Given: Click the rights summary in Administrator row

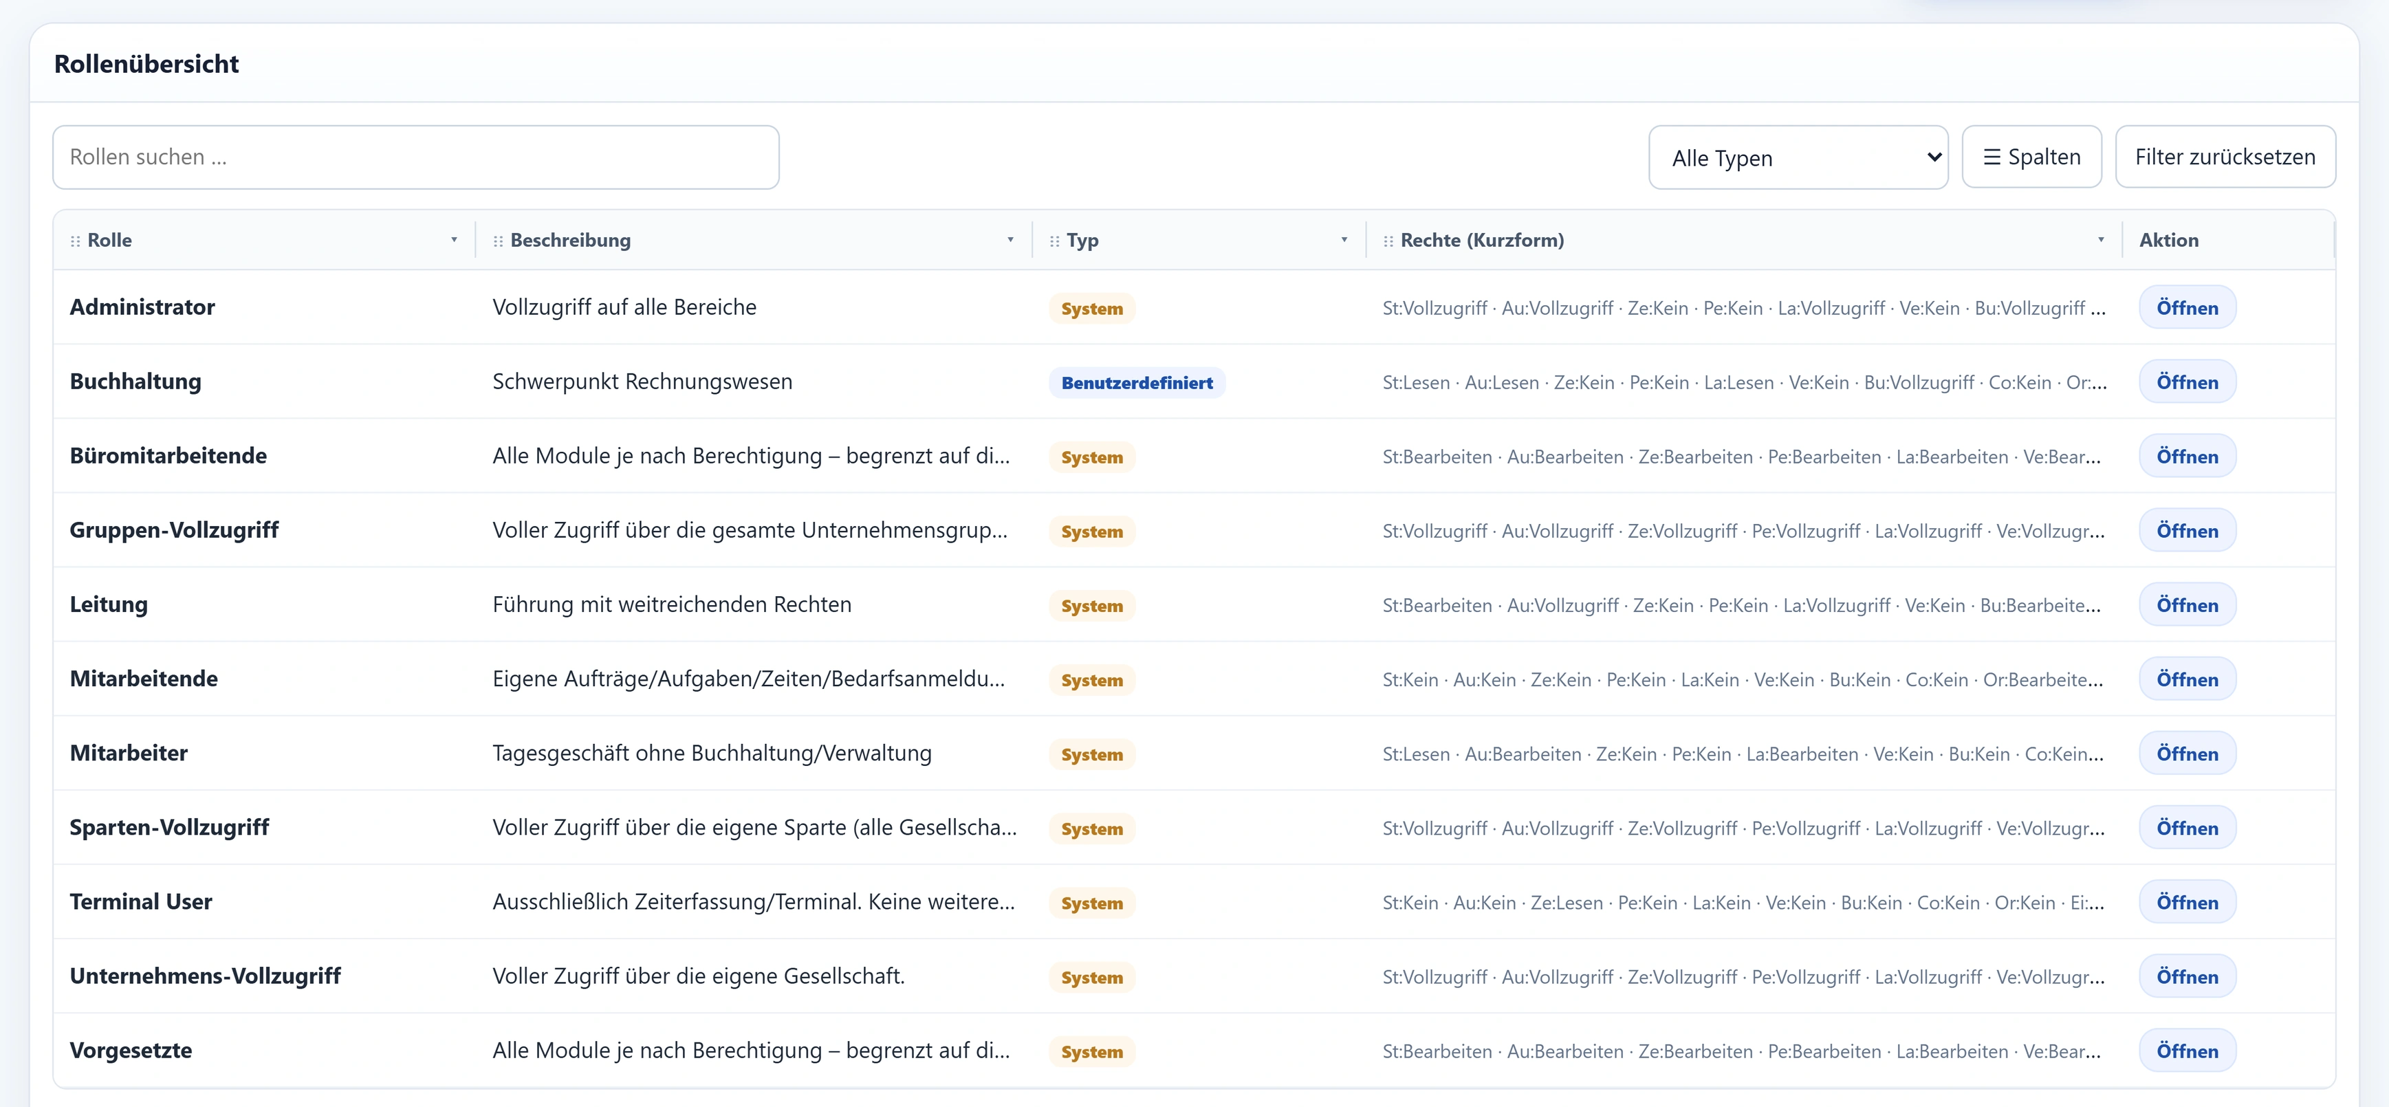Looking at the screenshot, I should [1743, 309].
